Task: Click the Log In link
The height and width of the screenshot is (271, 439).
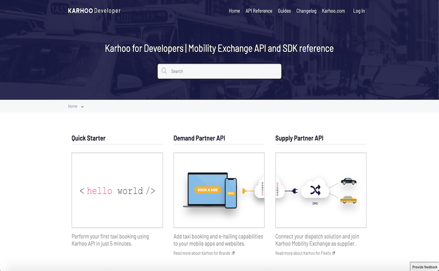Action: [x=359, y=11]
